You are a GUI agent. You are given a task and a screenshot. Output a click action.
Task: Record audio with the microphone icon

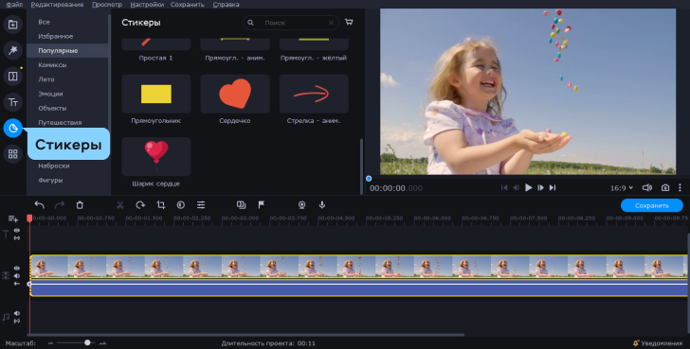(x=322, y=204)
